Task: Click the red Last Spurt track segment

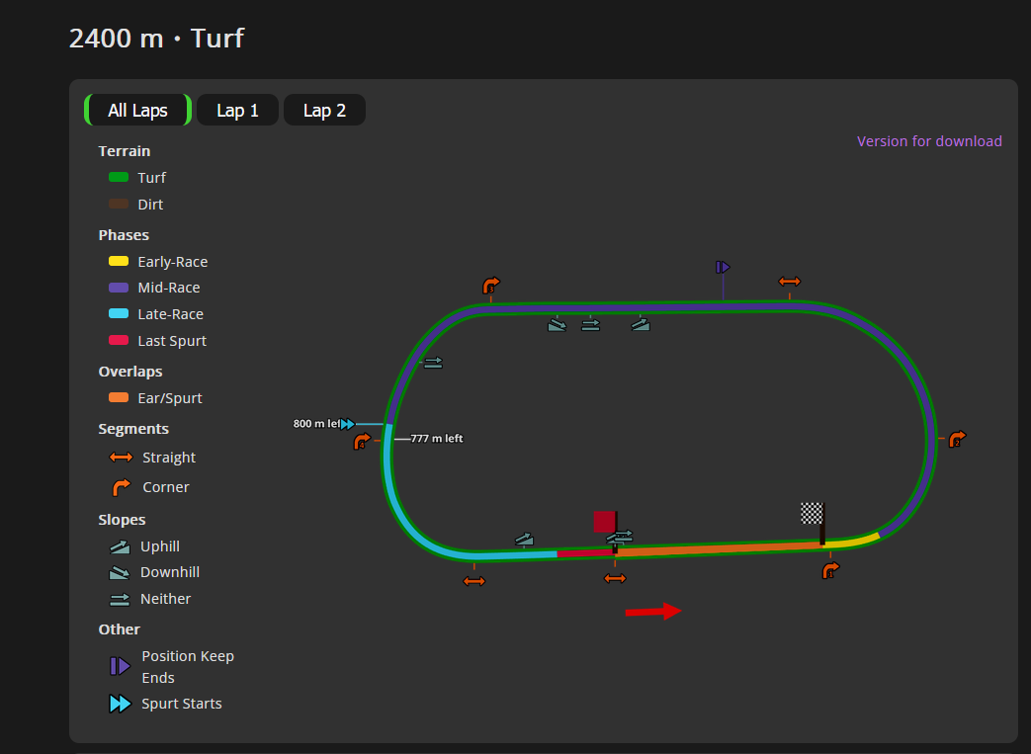Action: (585, 553)
